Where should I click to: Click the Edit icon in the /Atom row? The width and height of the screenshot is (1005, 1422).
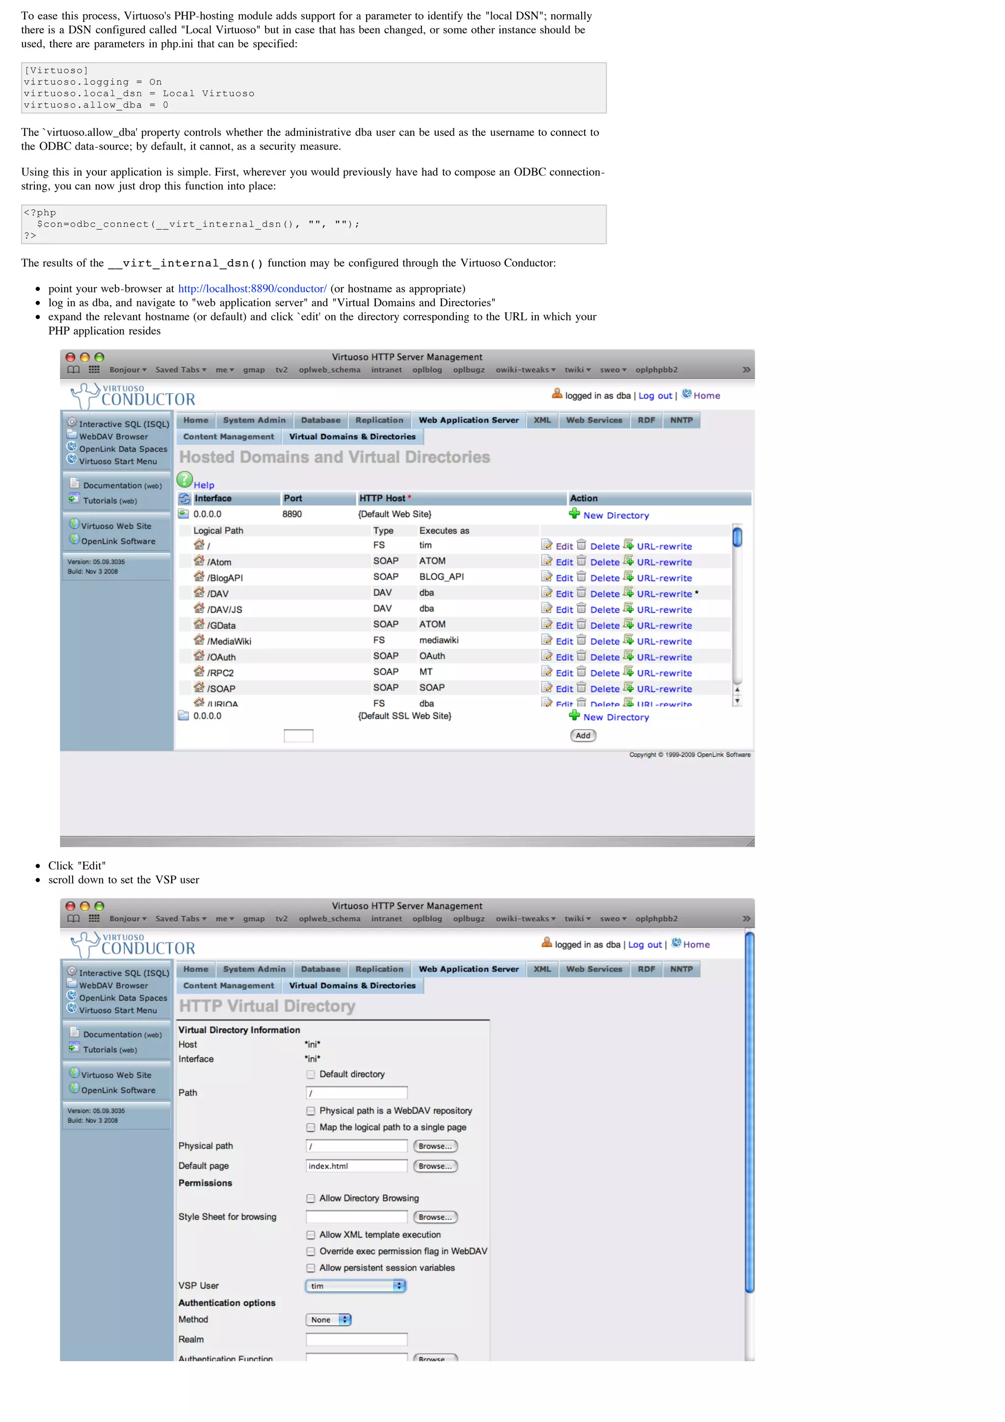coord(547,560)
